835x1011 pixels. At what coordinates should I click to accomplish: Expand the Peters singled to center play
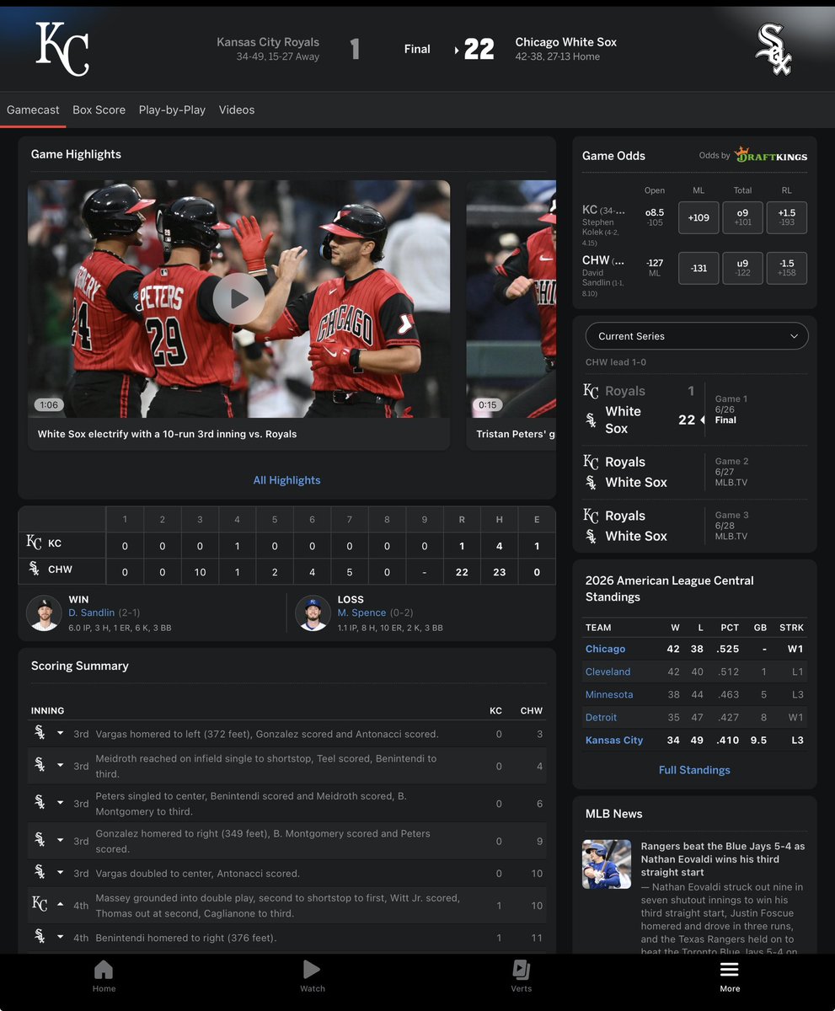tap(61, 803)
